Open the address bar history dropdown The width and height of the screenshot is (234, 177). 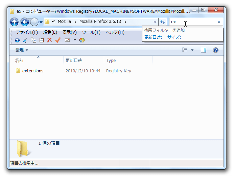click(x=155, y=22)
